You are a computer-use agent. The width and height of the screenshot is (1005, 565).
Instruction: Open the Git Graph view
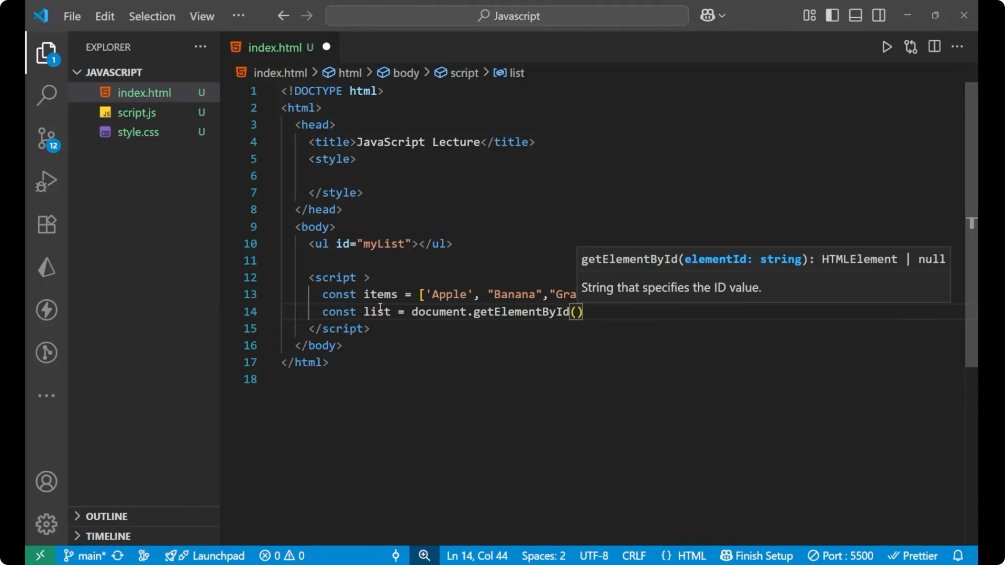tap(46, 353)
